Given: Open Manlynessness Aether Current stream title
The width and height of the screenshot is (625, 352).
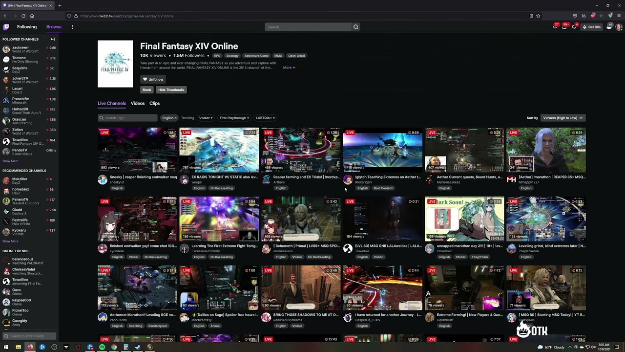Looking at the screenshot, I should click(469, 177).
